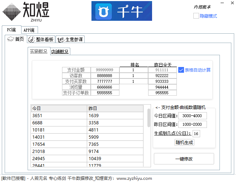Select the 店铺概况 sub-tab
The width and height of the screenshot is (236, 182).
[60, 52]
